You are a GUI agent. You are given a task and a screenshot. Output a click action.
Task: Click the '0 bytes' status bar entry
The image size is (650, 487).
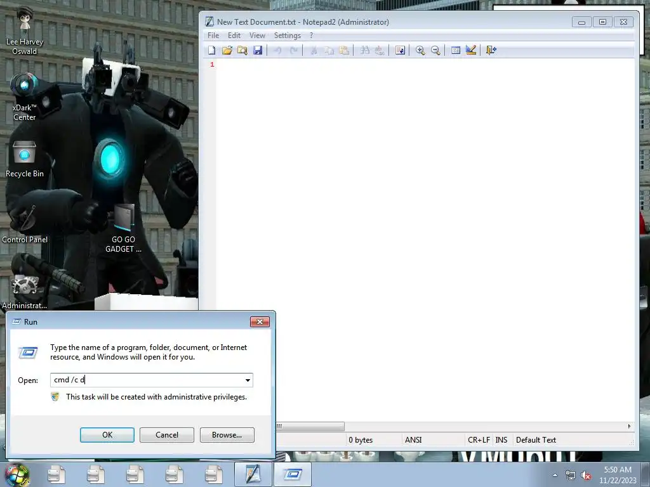coord(361,440)
